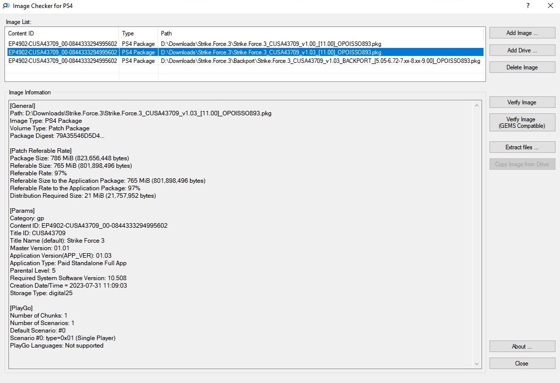Run Verify Image (GEMS Compatible)

pos(522,122)
